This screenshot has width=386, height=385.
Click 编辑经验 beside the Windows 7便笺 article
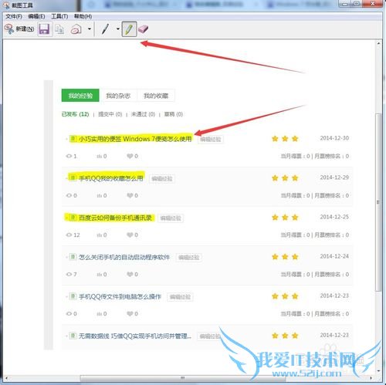pos(211,140)
